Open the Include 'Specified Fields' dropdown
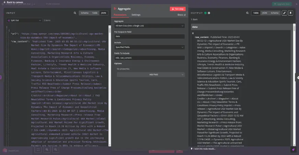Image resolution: width=299 pixels, height=155 pixels. [149, 47]
